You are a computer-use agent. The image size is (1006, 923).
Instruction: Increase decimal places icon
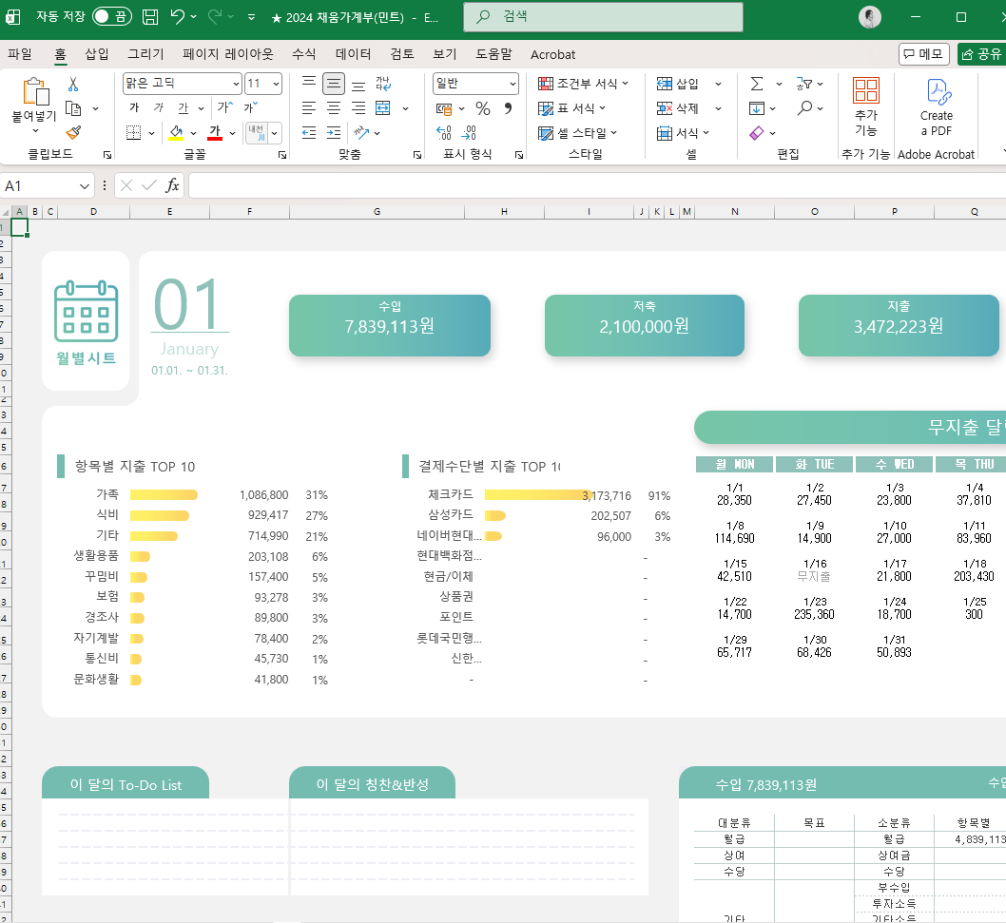point(444,133)
